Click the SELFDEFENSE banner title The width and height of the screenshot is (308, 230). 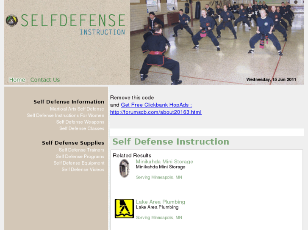click(73, 20)
